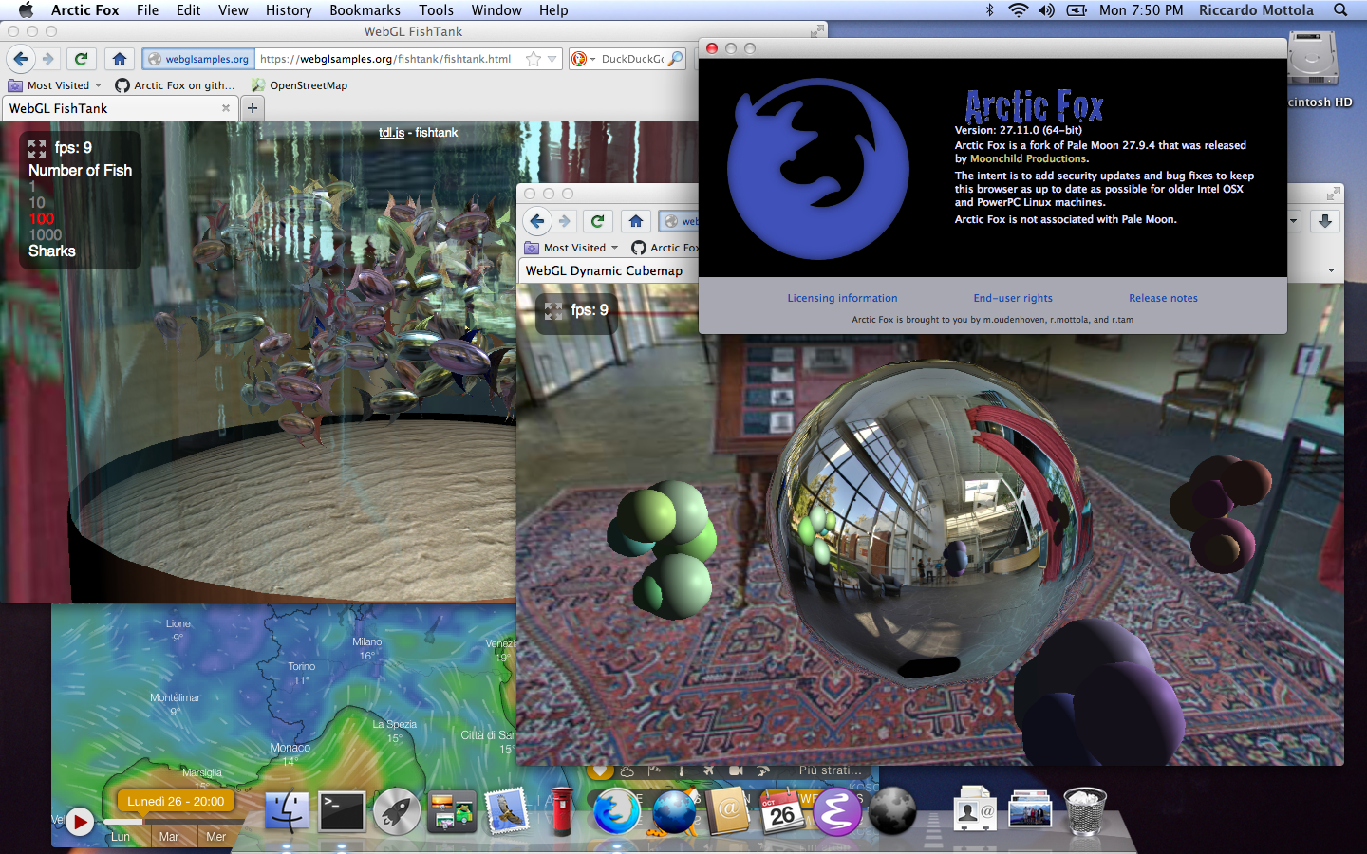This screenshot has width=1367, height=854.
Task: Open DuckDuckGo search engine selector
Action: pyautogui.click(x=583, y=59)
